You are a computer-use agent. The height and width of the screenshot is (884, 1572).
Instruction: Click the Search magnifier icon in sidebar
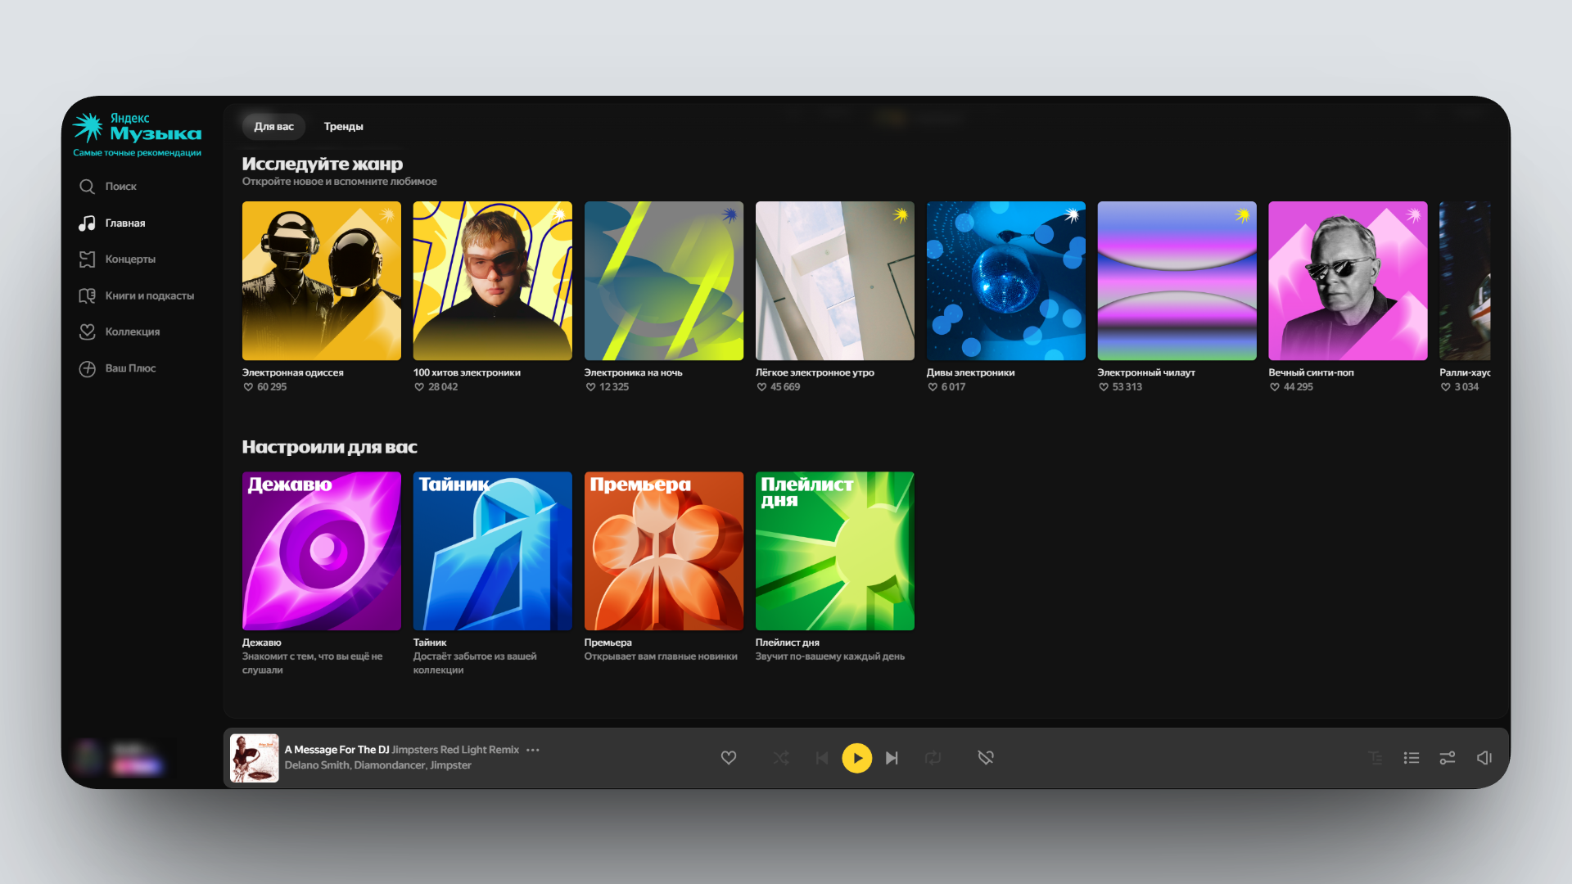(87, 187)
